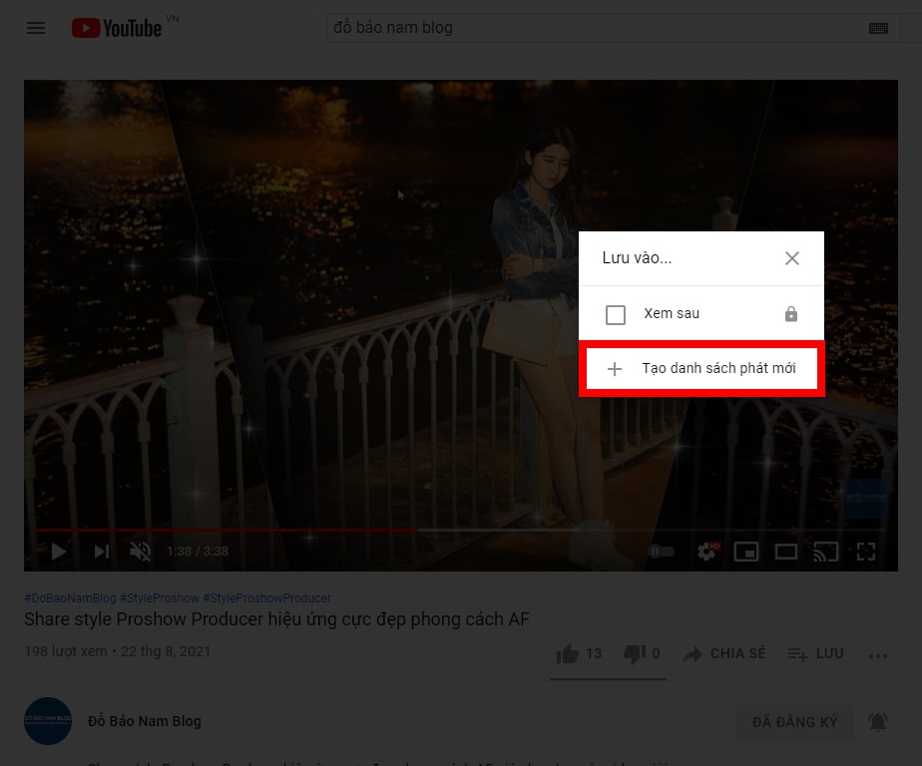Screen dimensions: 922x766
Task: Check the Xem sau checkbox
Action: pos(615,314)
